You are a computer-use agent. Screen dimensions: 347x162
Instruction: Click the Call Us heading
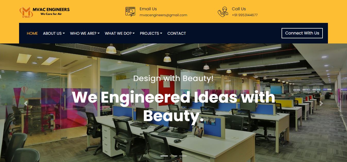coord(239,9)
